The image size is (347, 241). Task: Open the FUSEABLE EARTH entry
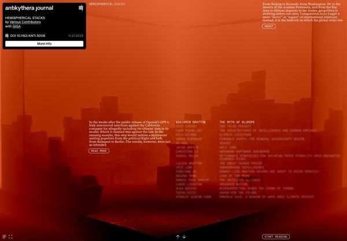click(x=262, y=139)
